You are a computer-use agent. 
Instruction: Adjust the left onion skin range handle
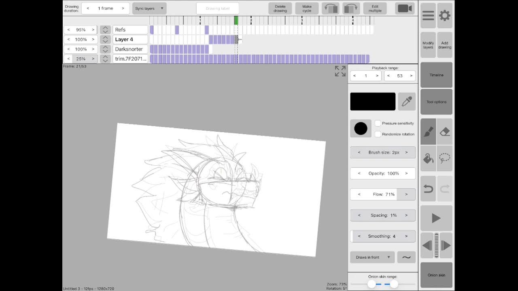click(x=372, y=284)
